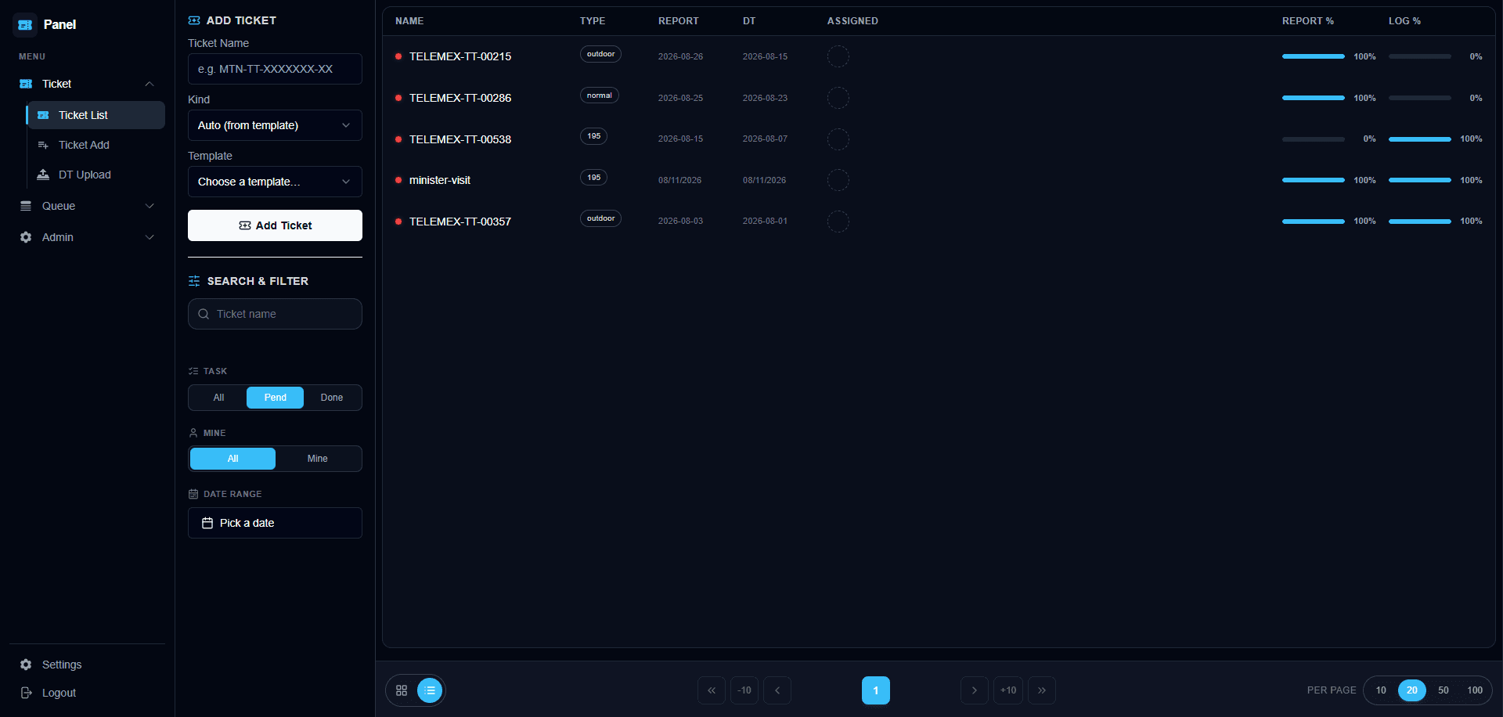
Task: Open Ticket List menu item
Action: [x=96, y=115]
